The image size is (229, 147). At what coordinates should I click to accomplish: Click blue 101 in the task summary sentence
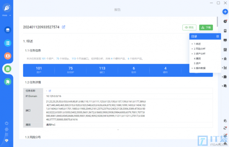(x=44, y=59)
